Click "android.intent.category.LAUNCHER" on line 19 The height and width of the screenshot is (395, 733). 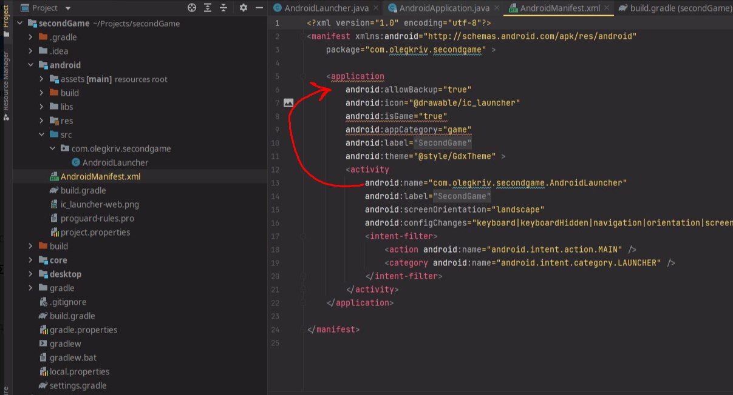tap(579, 263)
